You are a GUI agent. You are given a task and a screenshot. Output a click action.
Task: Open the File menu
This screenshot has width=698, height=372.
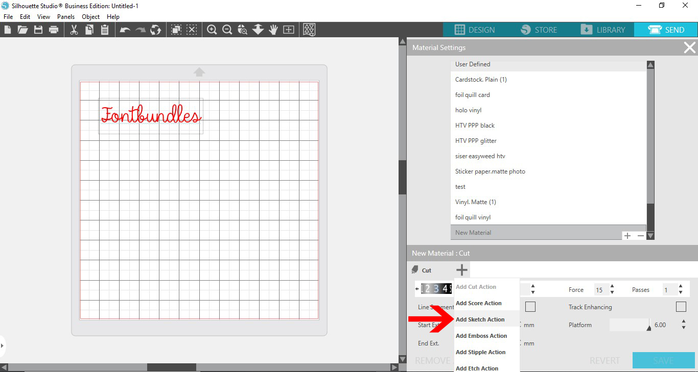[x=8, y=17]
